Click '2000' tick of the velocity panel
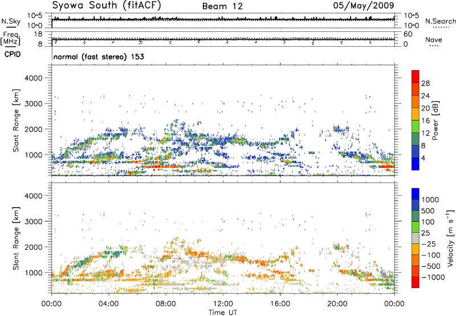The height and width of the screenshot is (316, 456). [33, 247]
